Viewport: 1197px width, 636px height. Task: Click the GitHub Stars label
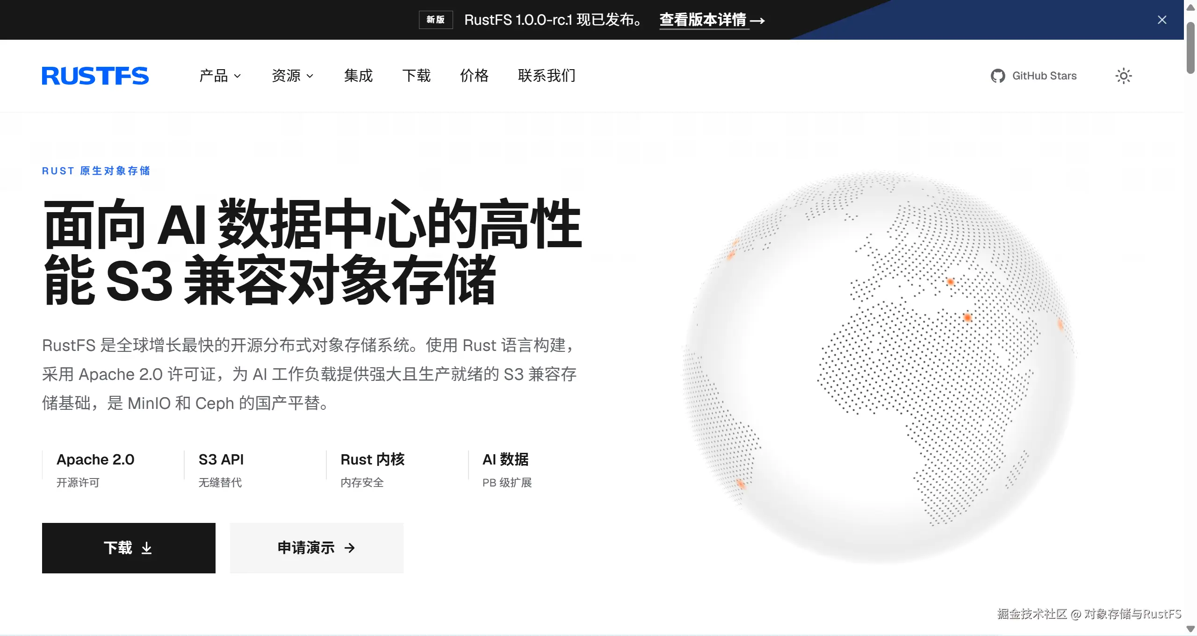click(x=1045, y=76)
